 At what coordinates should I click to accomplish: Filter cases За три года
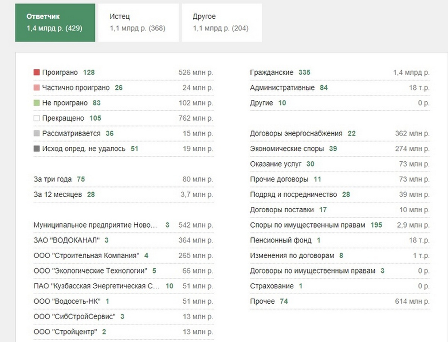[53, 179]
